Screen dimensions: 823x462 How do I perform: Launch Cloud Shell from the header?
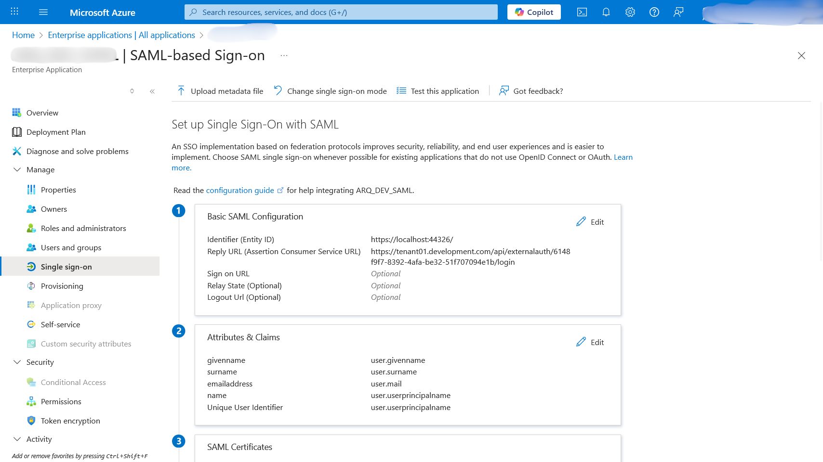582,12
